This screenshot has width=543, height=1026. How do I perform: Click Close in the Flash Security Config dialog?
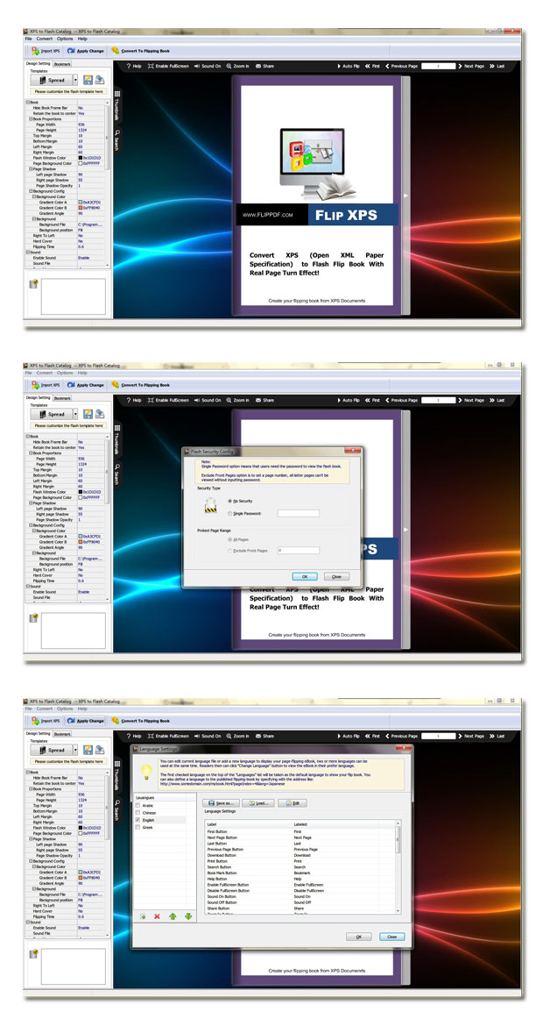coord(336,576)
